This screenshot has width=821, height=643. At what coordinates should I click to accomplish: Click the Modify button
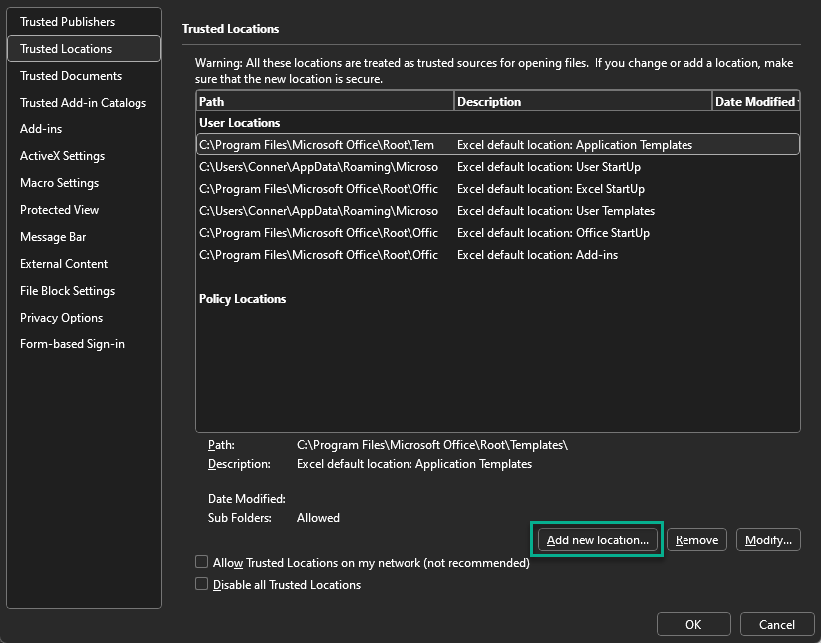pos(768,540)
